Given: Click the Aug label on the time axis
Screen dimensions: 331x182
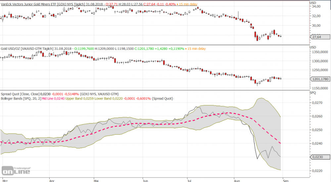Looking at the screenshot, I should tap(237, 181).
